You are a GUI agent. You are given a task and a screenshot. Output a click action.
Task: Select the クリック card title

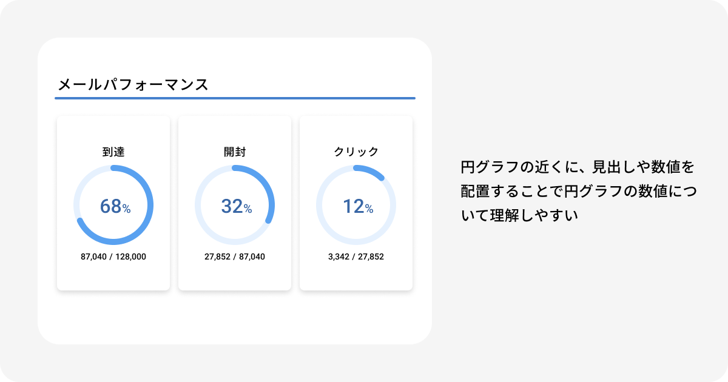point(356,152)
